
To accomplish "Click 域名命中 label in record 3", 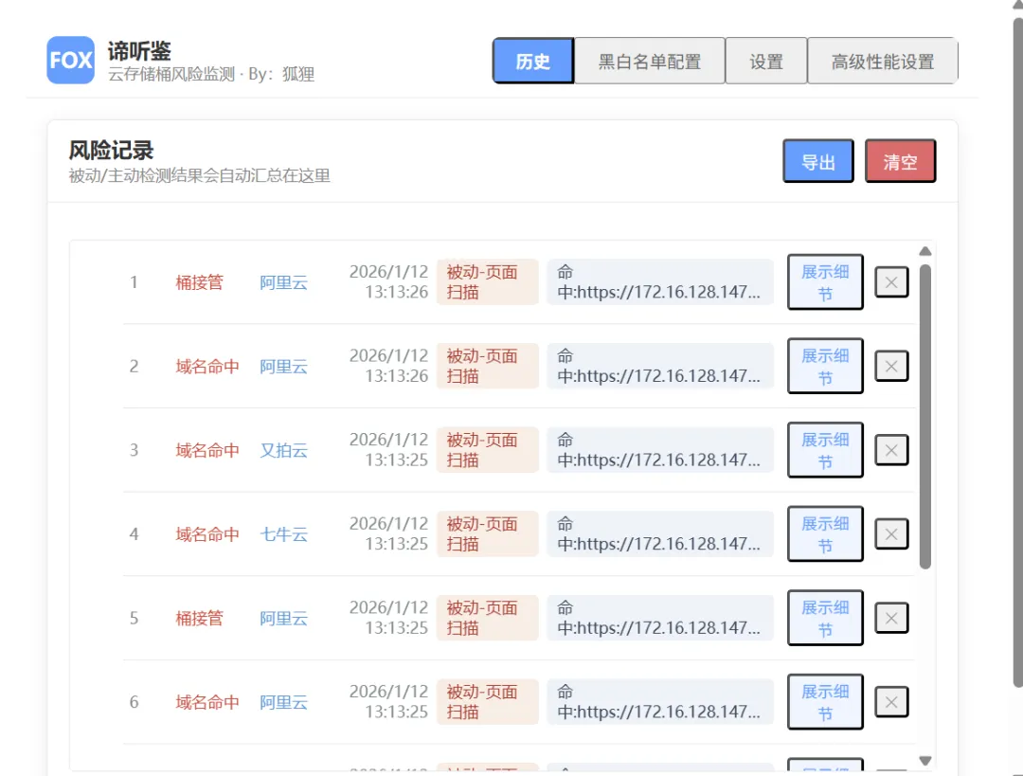I will (x=207, y=450).
